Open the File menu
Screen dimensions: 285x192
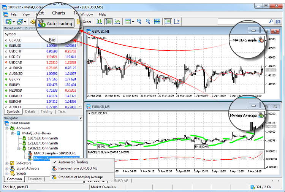(14, 14)
